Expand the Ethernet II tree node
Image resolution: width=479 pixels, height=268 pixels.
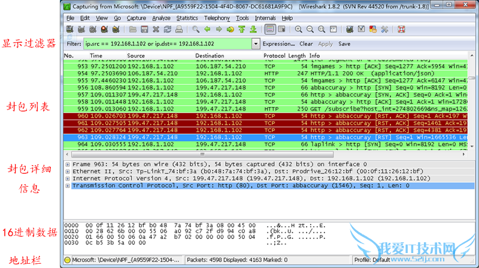[x=68, y=172]
